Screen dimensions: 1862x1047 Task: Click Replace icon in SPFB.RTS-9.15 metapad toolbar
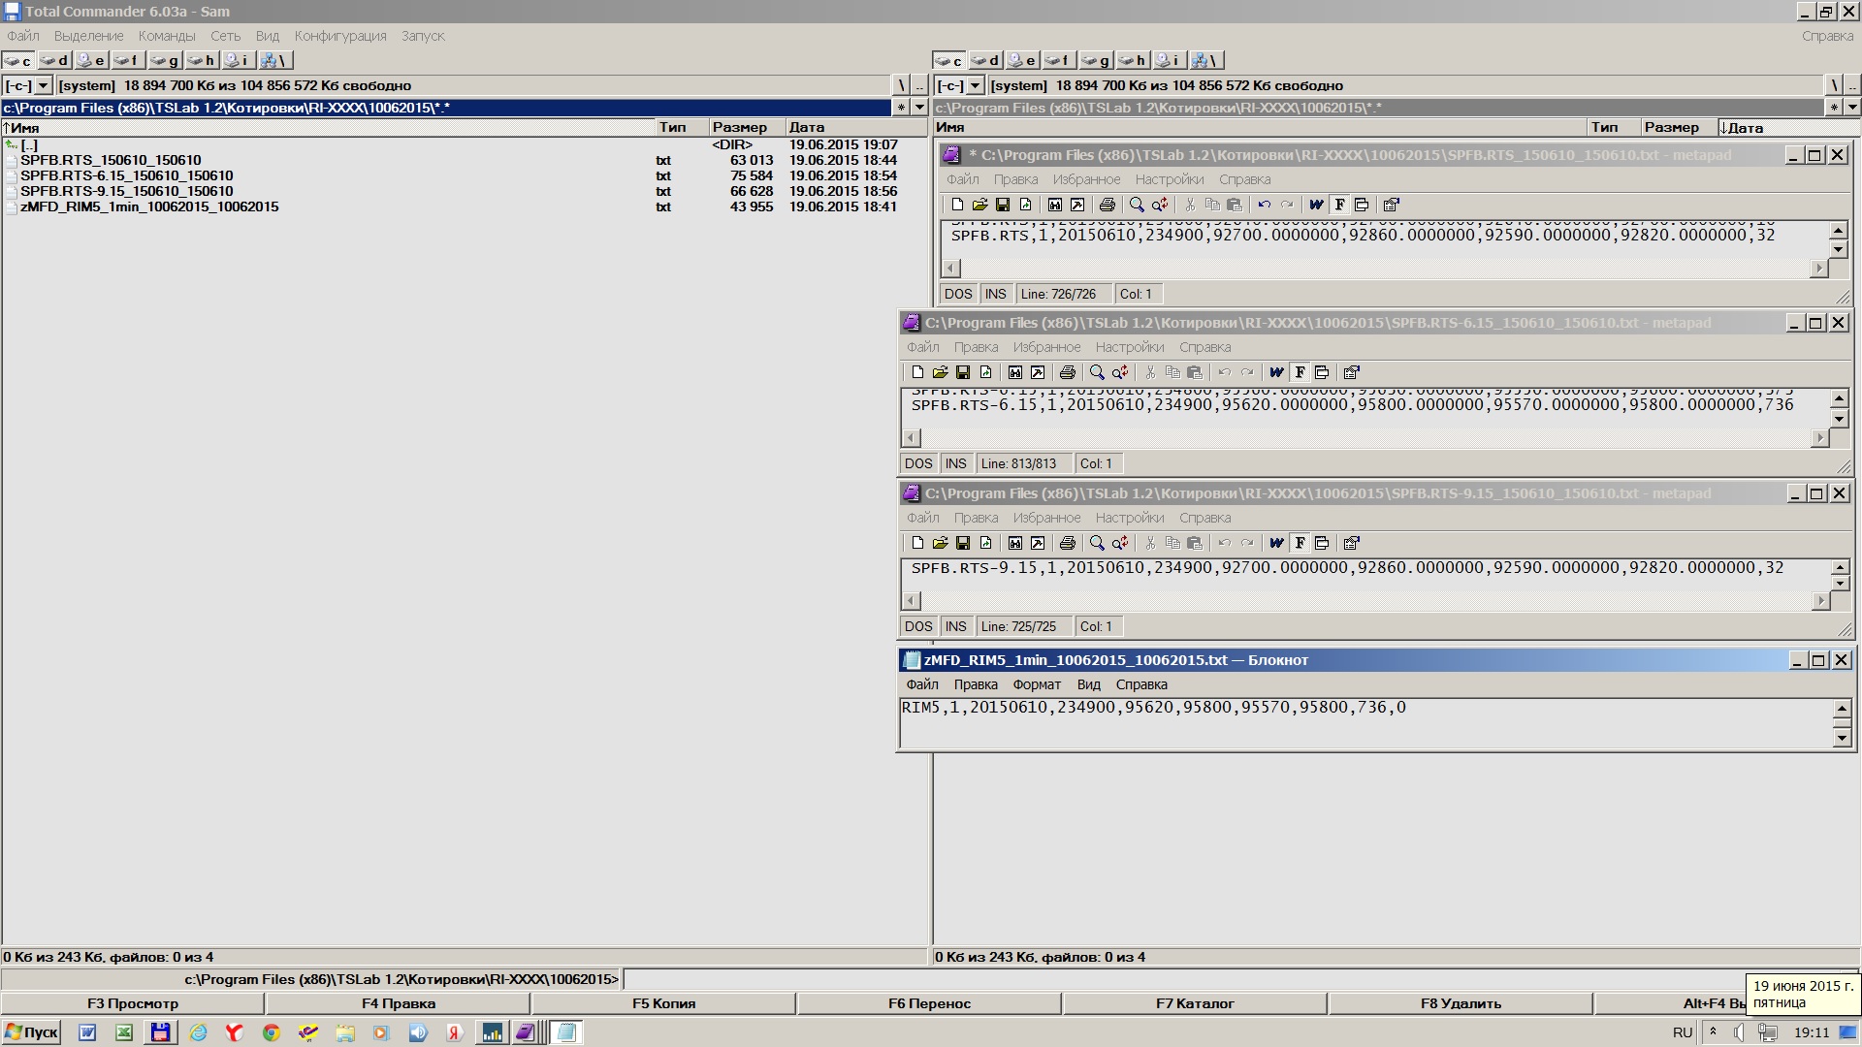click(1120, 543)
